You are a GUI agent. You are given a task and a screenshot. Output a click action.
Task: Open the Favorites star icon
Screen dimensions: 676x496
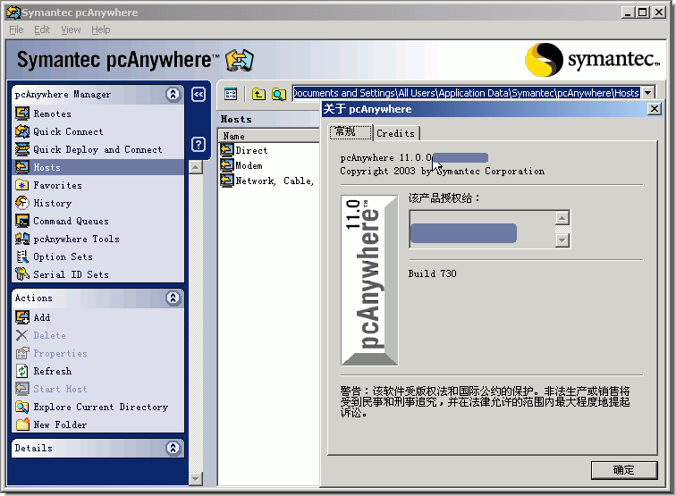coord(22,185)
